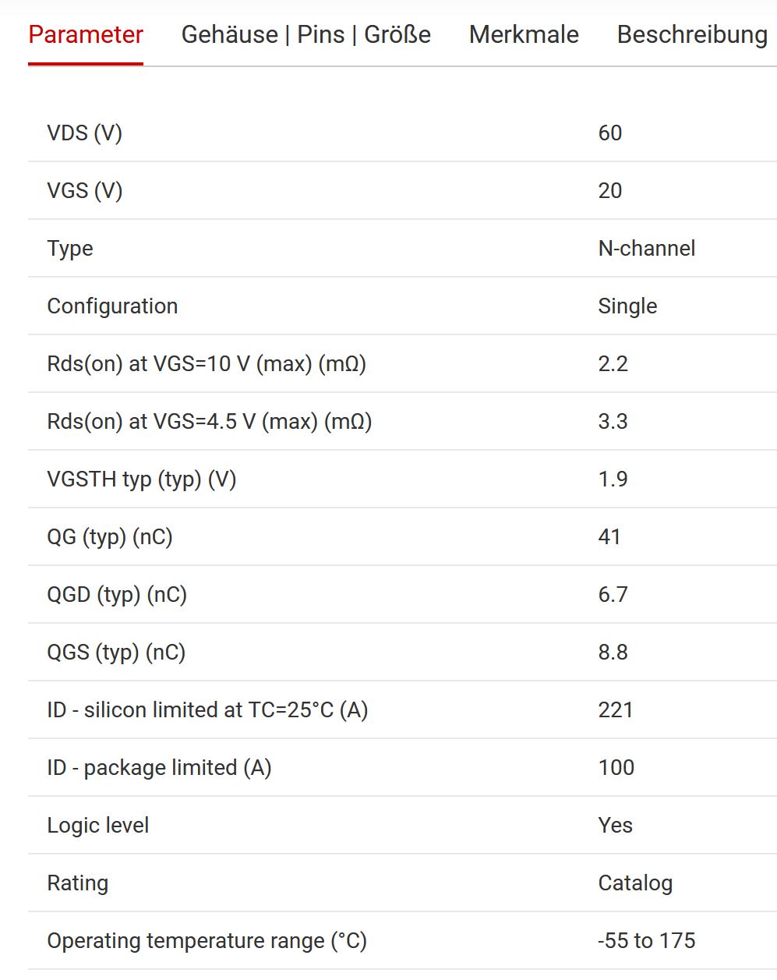Image resolution: width=777 pixels, height=980 pixels.
Task: Select the ID - package limited (A) label
Action: (160, 767)
